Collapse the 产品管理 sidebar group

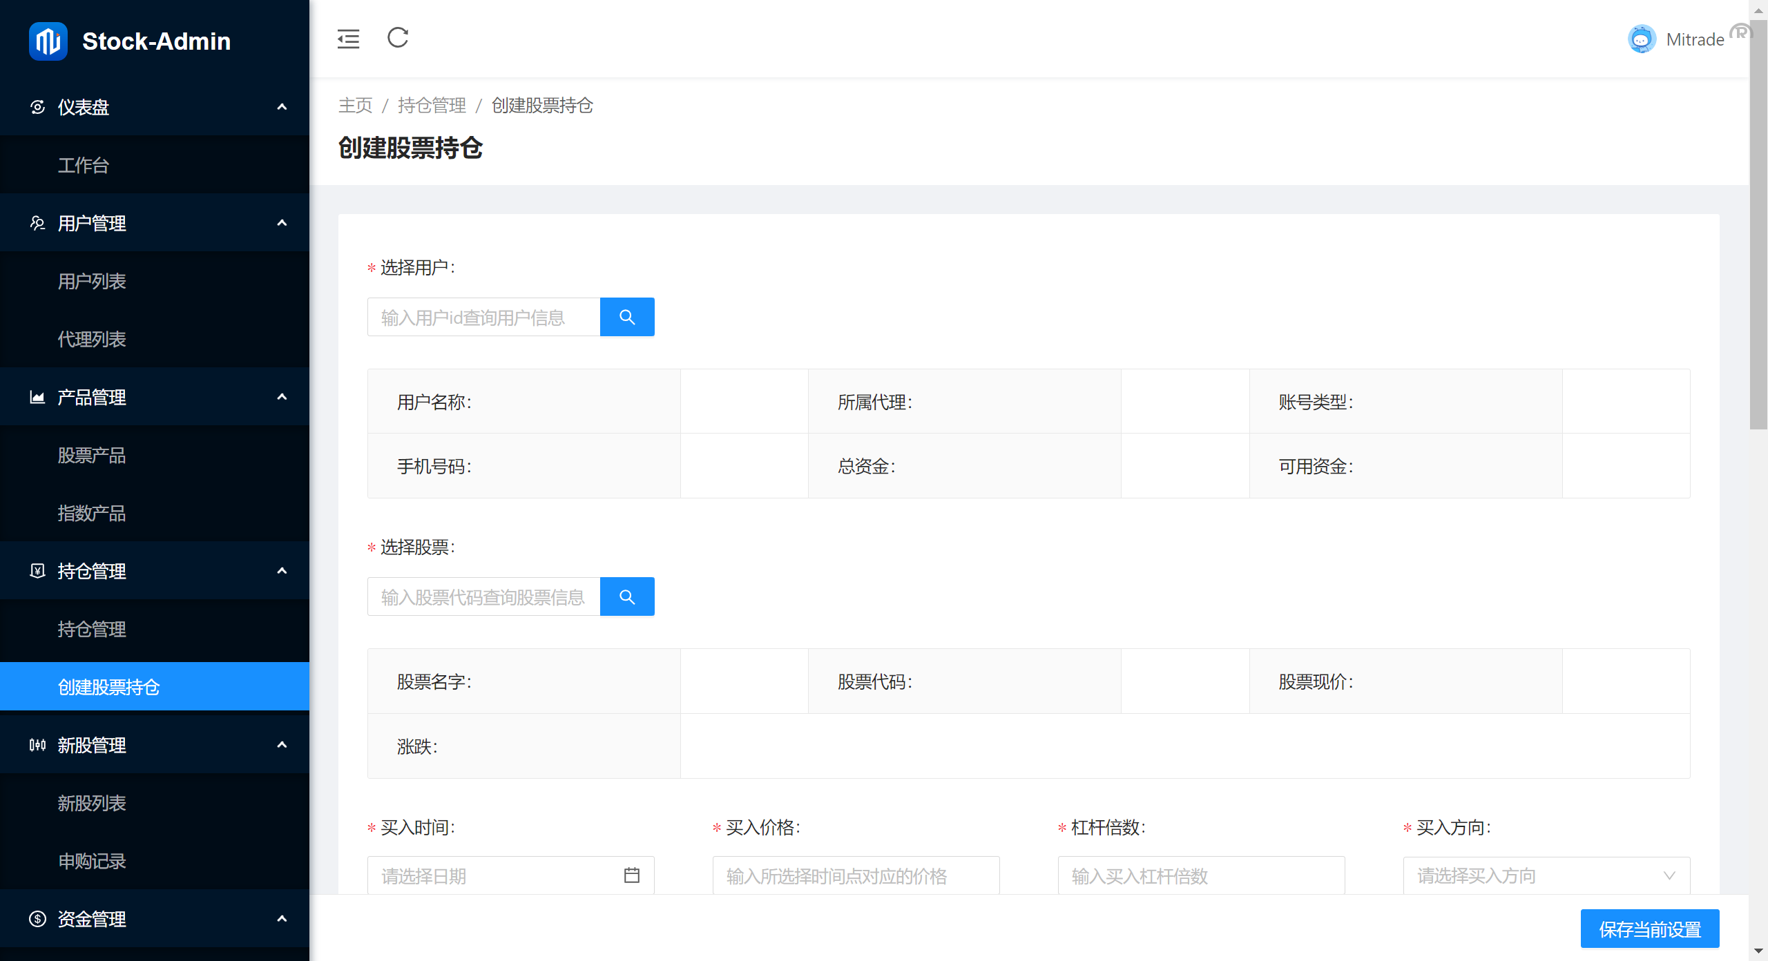282,397
